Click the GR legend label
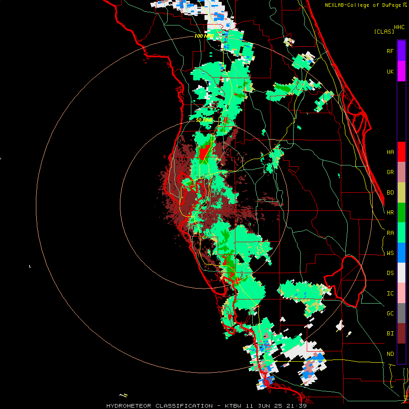This screenshot has height=409, width=409. (390, 172)
